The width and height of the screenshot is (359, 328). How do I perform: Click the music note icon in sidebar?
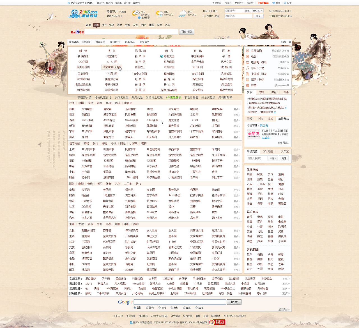(248, 68)
